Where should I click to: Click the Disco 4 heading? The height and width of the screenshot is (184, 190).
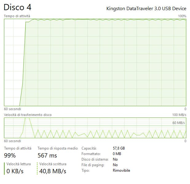tap(18, 7)
